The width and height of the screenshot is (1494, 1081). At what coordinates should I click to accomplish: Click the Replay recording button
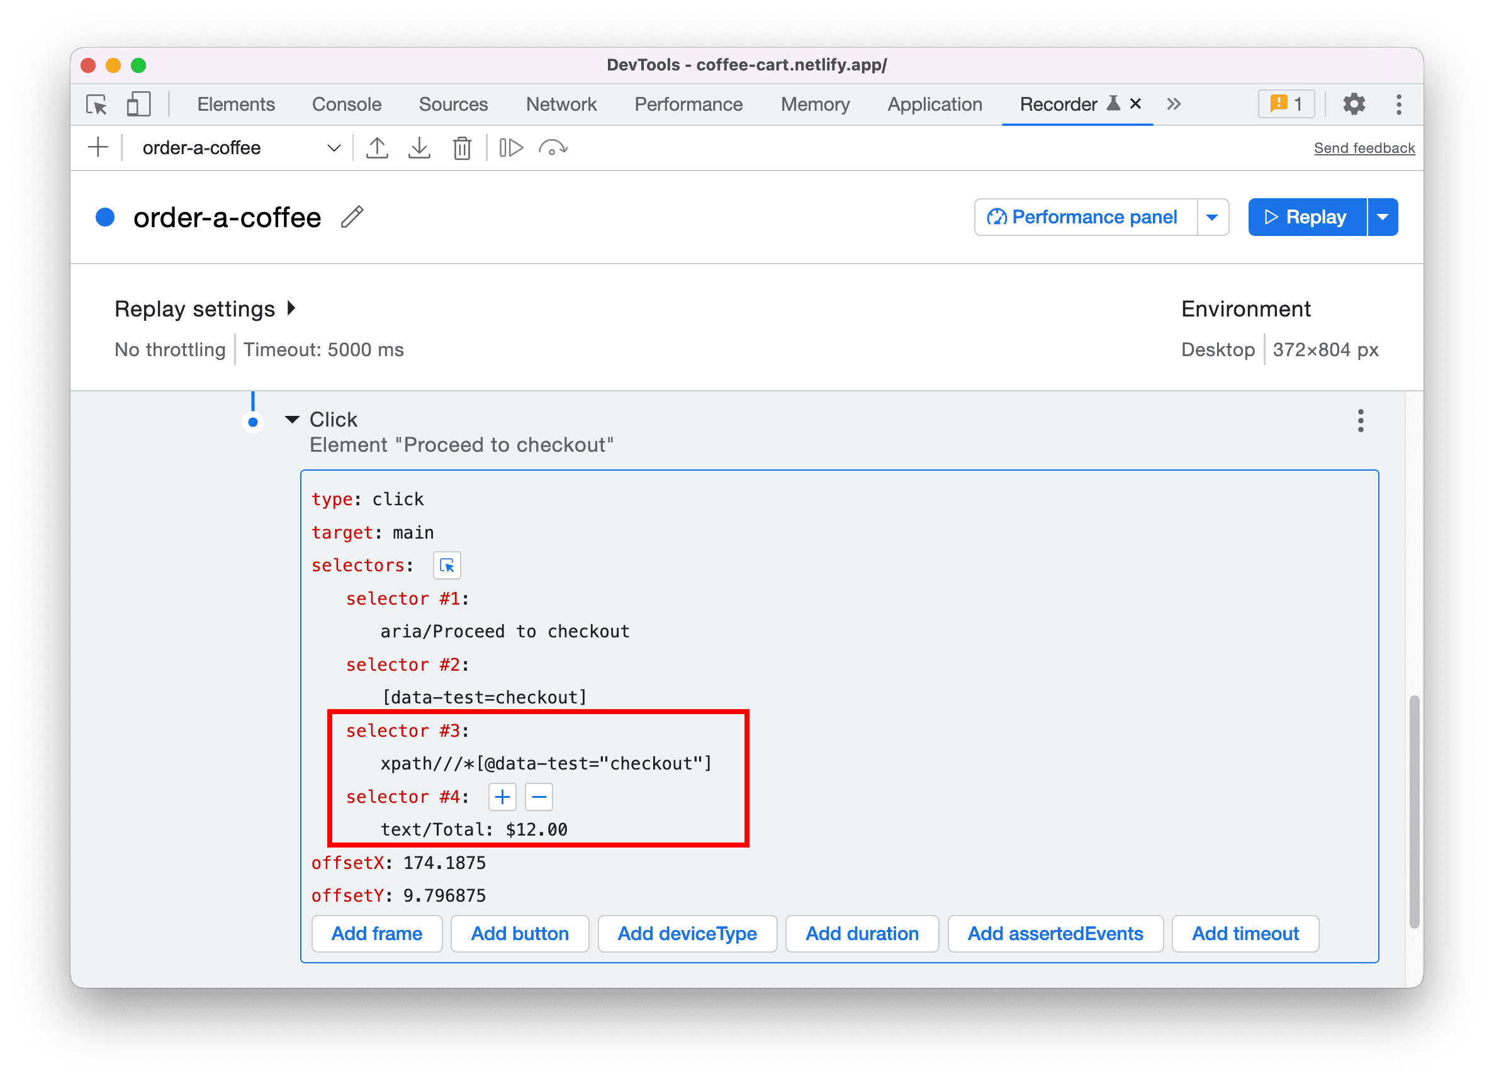point(1308,217)
